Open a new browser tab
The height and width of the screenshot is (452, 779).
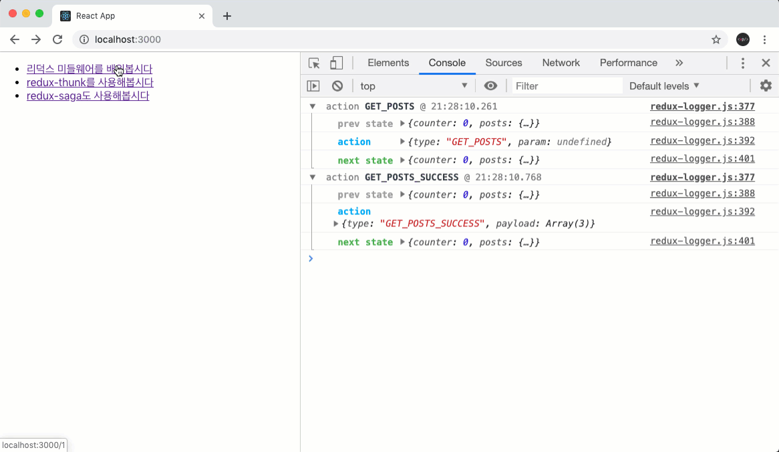(227, 16)
